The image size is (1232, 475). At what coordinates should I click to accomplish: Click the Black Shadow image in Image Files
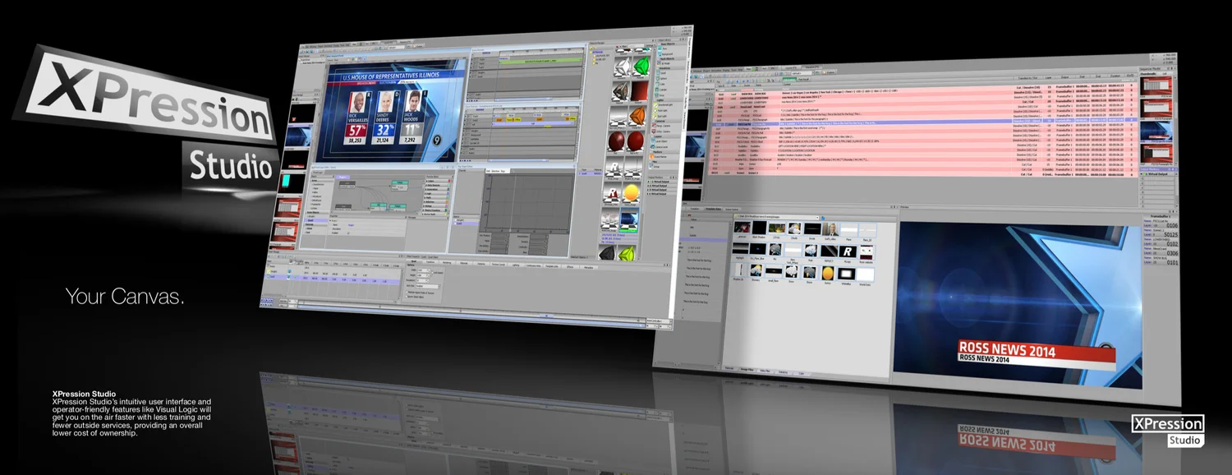coord(760,228)
